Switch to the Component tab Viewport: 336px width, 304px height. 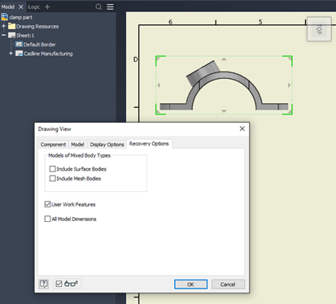pyautogui.click(x=53, y=145)
